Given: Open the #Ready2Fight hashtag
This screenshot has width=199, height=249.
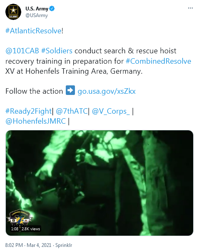Looking at the screenshot, I should coord(28,111).
